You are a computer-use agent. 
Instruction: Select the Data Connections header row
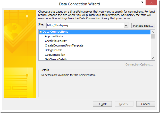55,32
